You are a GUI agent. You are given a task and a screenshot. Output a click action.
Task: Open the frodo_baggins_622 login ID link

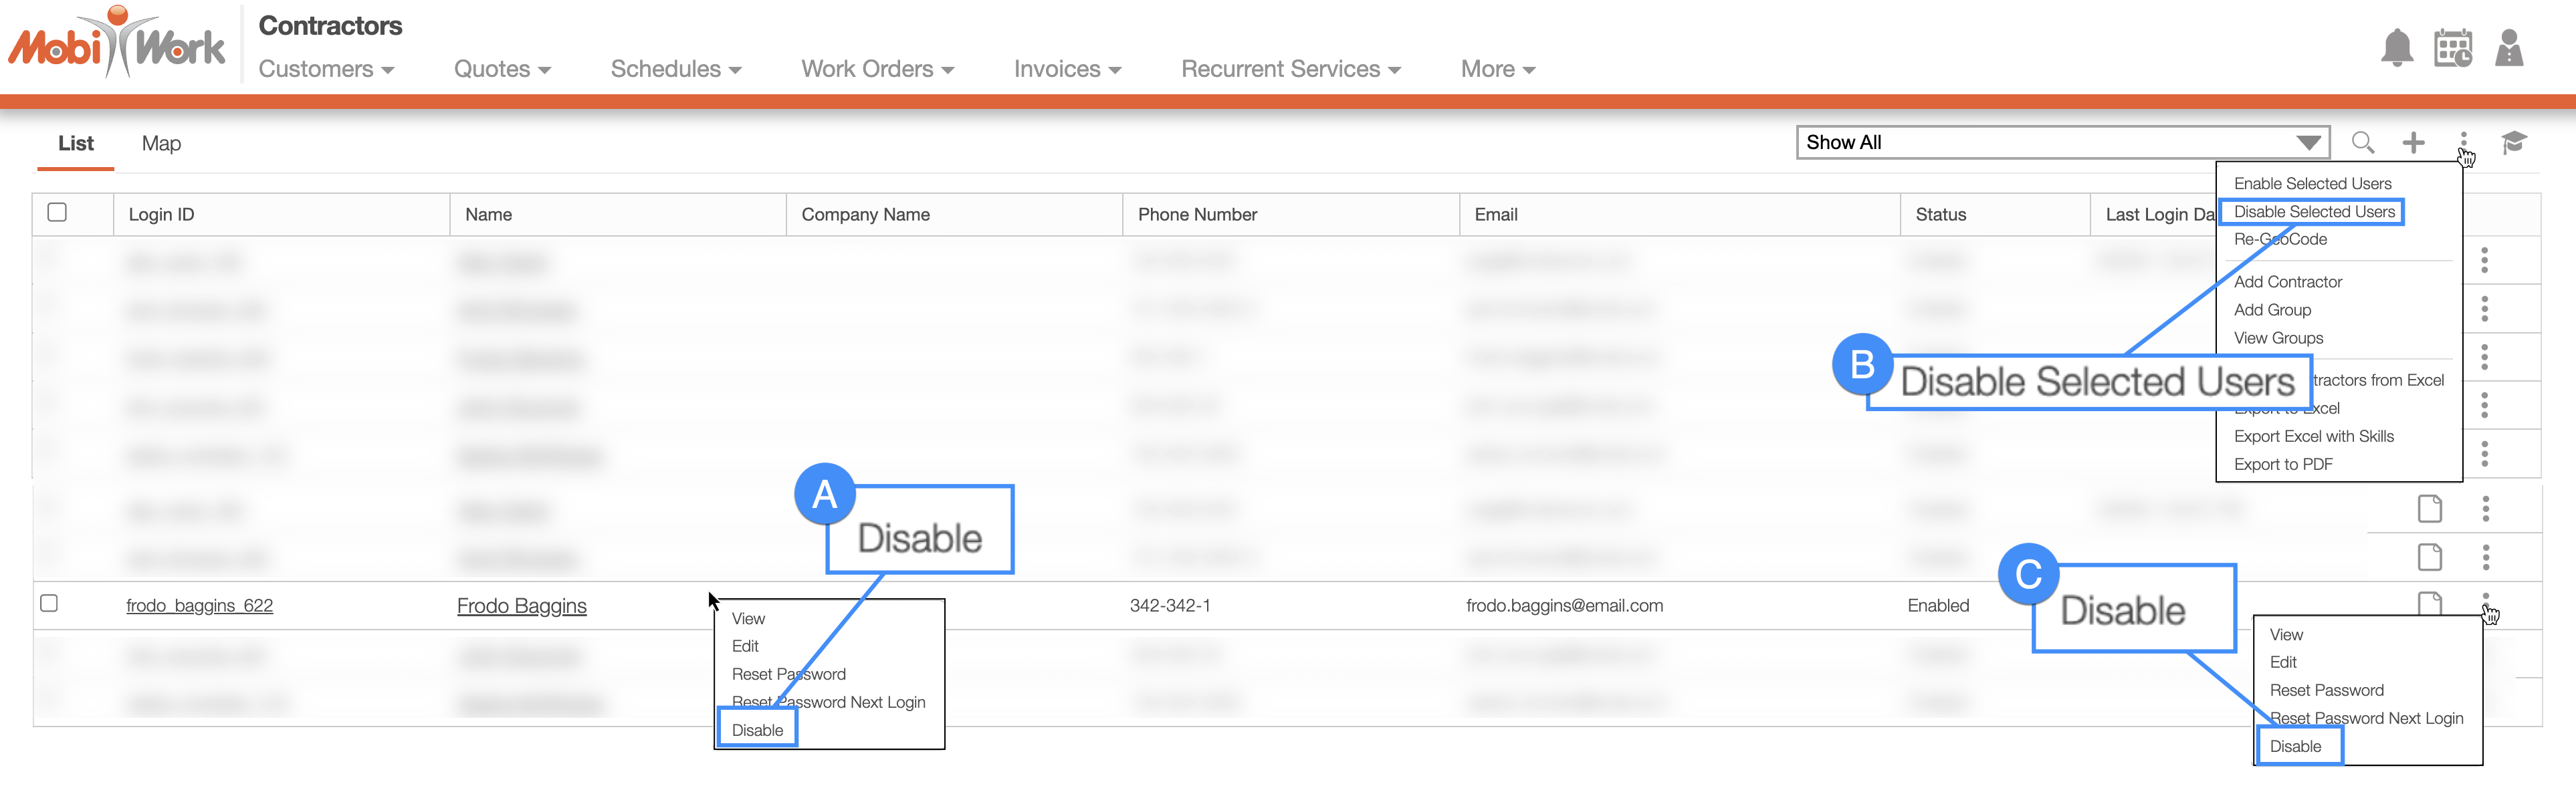point(199,605)
